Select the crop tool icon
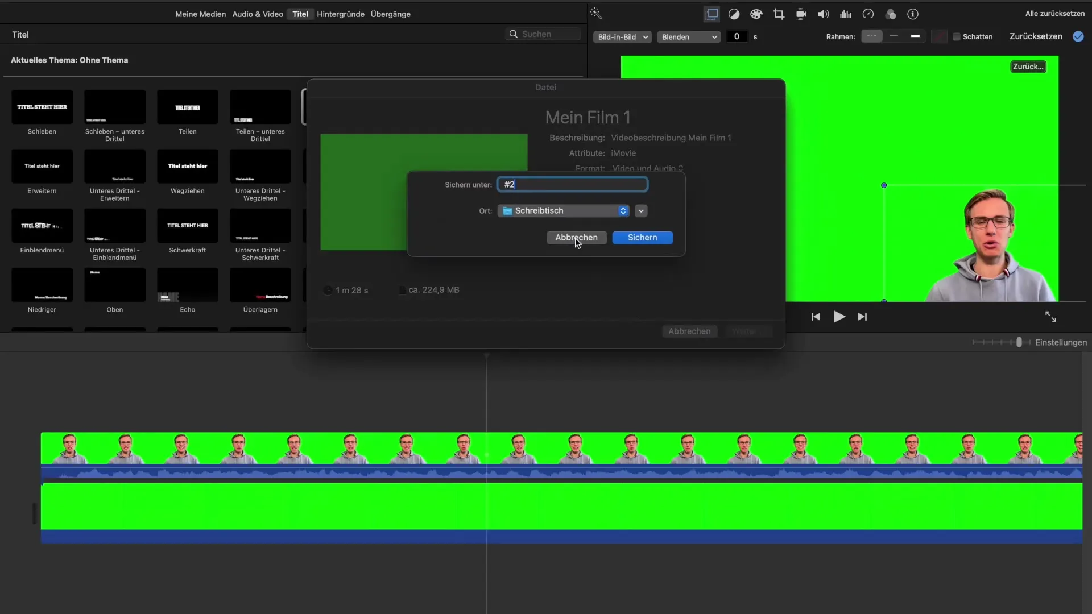 pos(779,14)
